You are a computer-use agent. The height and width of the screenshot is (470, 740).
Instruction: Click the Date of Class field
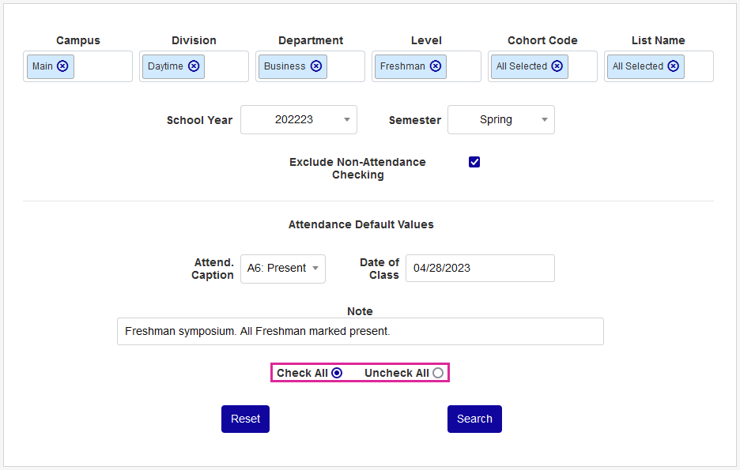[x=480, y=269]
